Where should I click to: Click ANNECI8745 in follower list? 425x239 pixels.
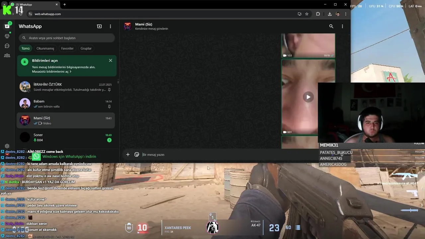coord(331,158)
